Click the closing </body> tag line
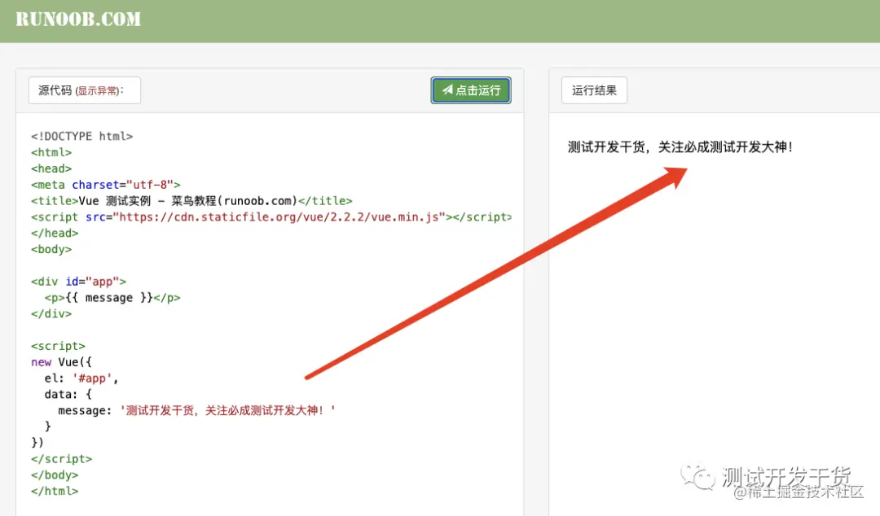880x516 pixels. (x=55, y=475)
